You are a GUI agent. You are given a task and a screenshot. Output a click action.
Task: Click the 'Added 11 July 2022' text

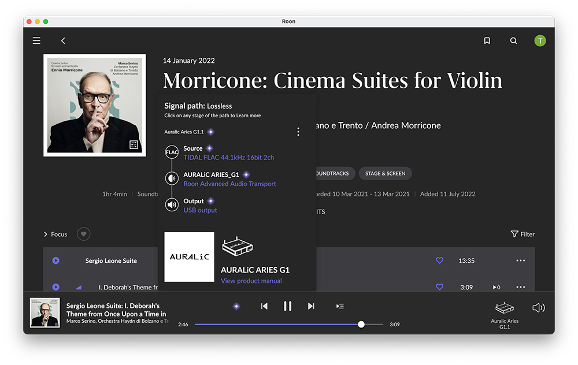[x=447, y=194]
